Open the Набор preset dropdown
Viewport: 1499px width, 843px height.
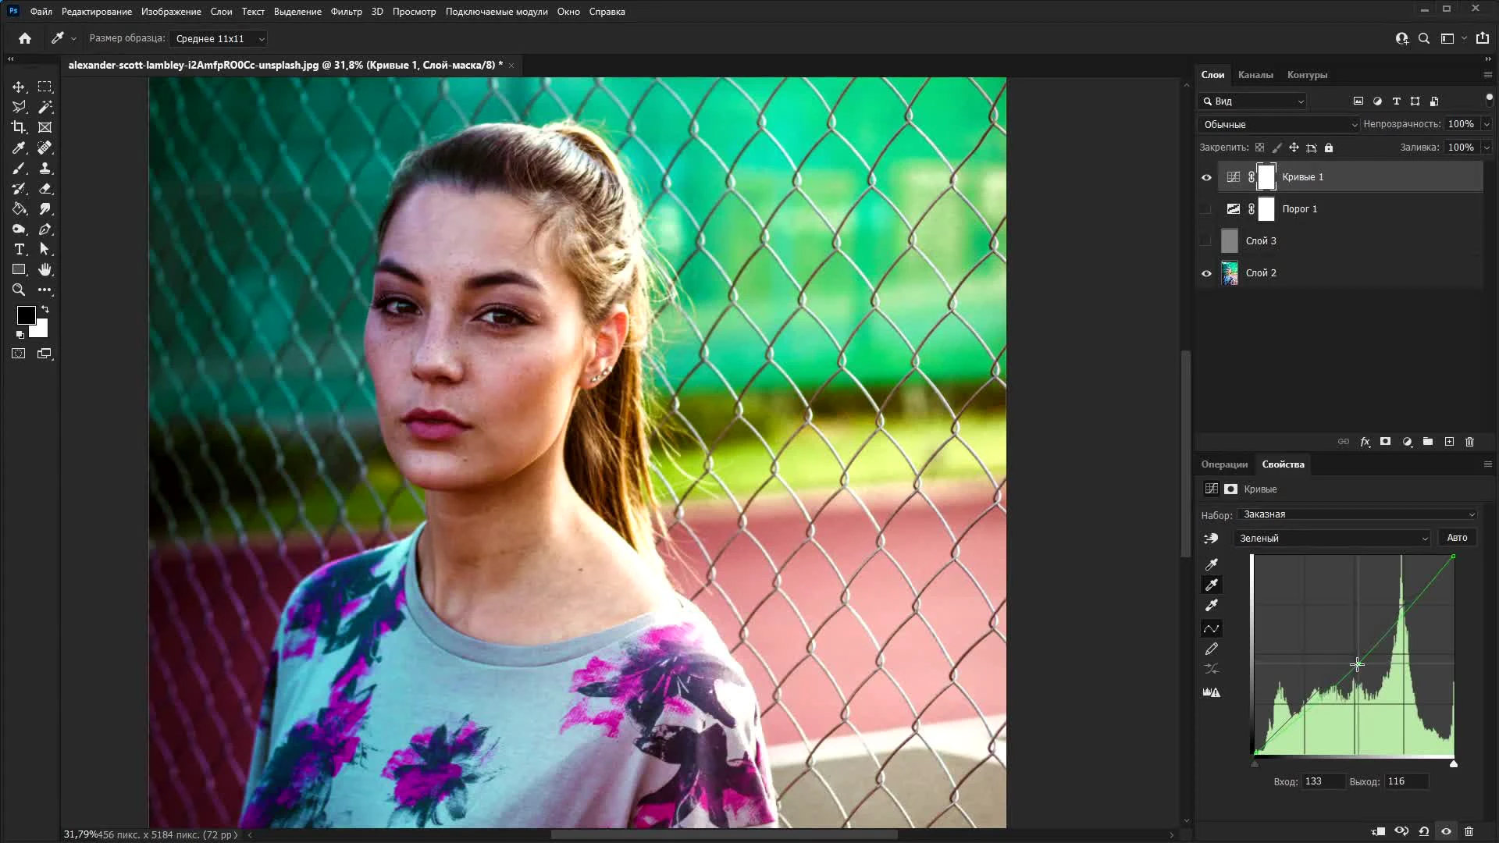[x=1357, y=514]
